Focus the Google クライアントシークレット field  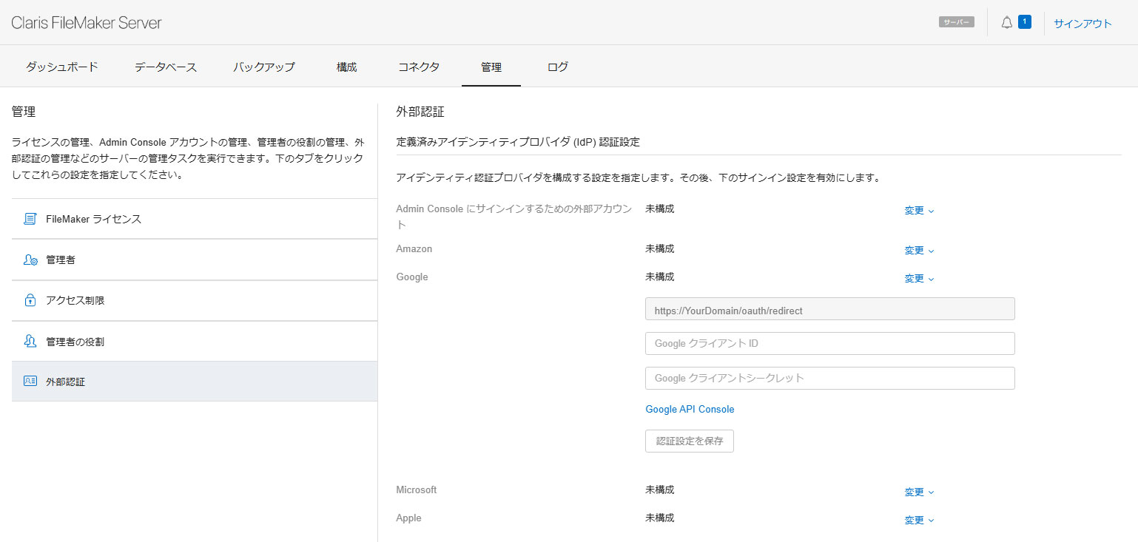point(830,378)
